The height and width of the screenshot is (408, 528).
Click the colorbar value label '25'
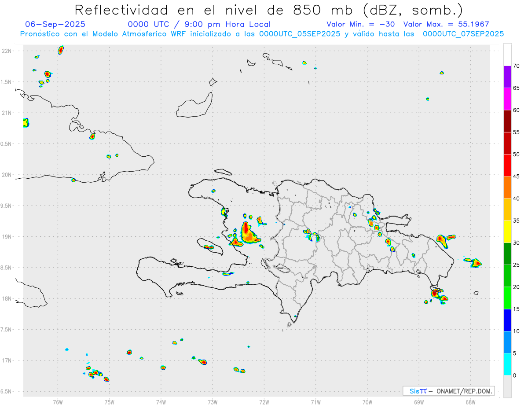[x=516, y=265]
